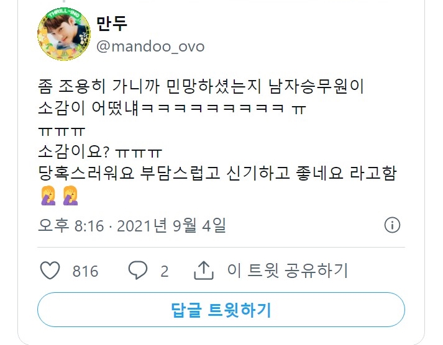Click the 816 likes count
This screenshot has height=345, width=443.
85,271
